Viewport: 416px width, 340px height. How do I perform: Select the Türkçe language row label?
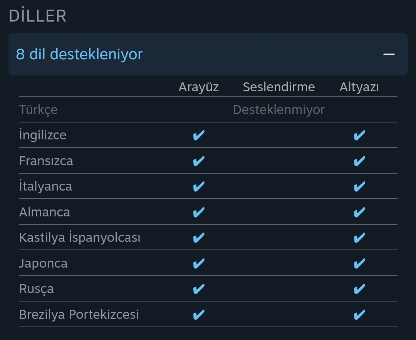(x=38, y=110)
